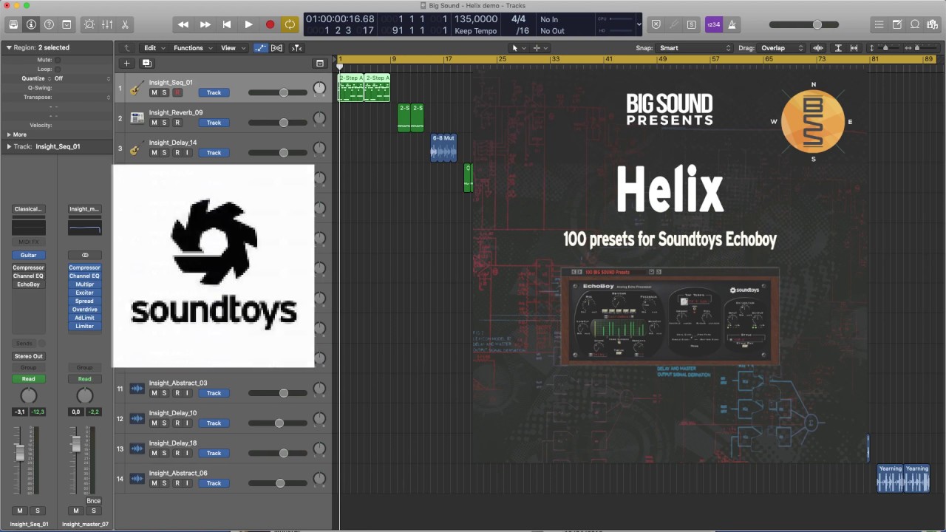Fast-forward the transport
The image size is (946, 532).
[205, 24]
